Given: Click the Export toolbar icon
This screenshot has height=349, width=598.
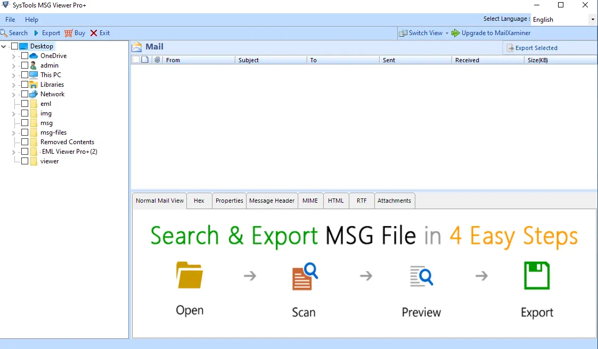Looking at the screenshot, I should 37,32.
